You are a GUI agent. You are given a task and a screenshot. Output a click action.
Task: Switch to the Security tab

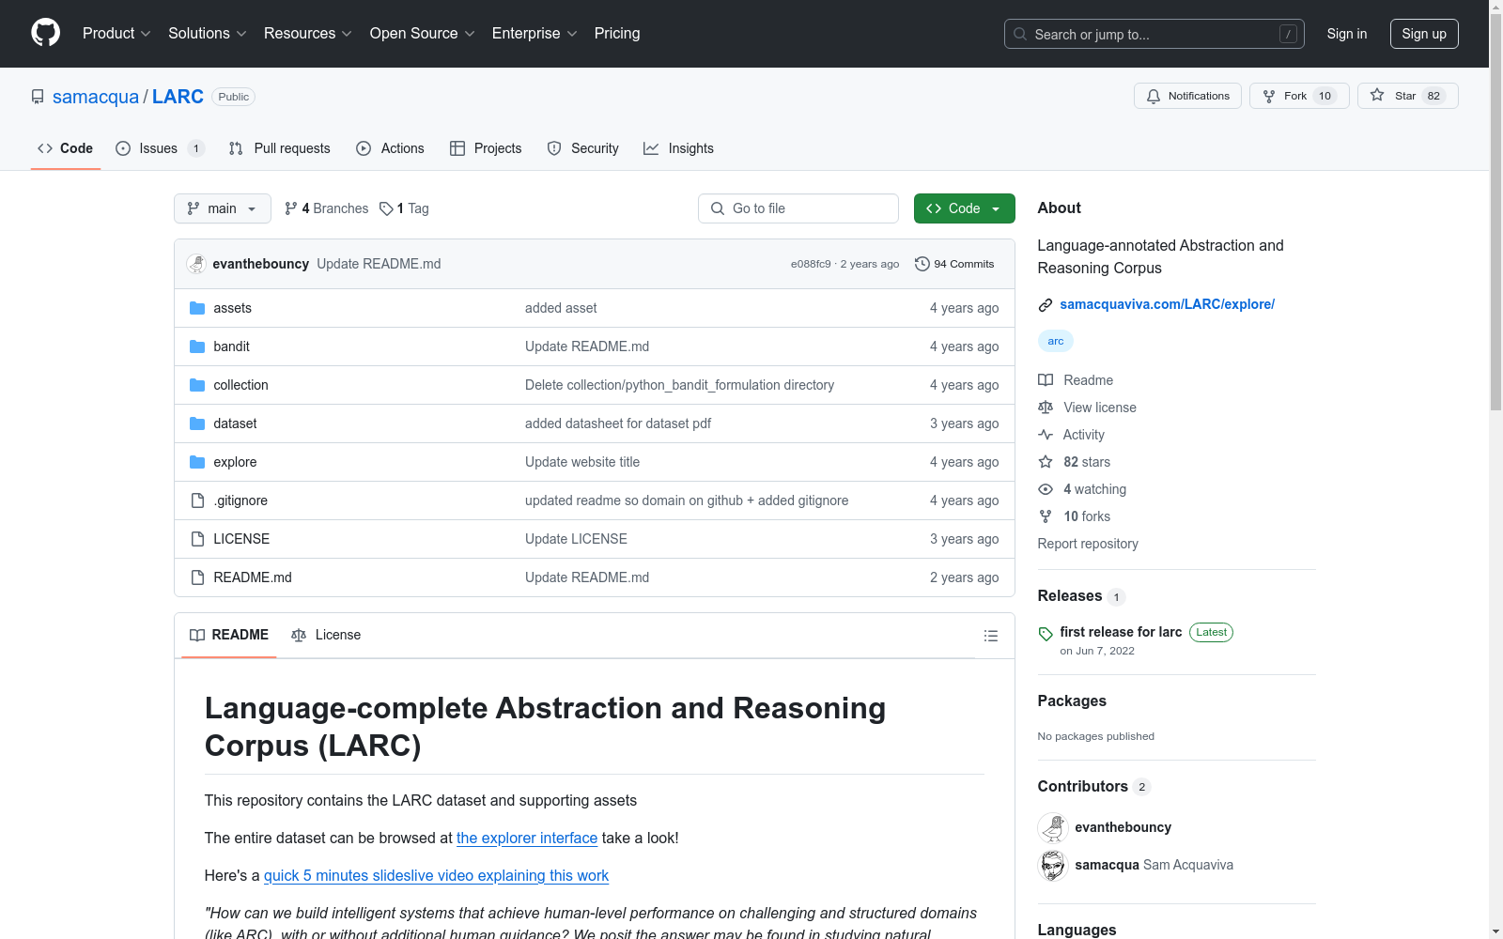tap(582, 148)
